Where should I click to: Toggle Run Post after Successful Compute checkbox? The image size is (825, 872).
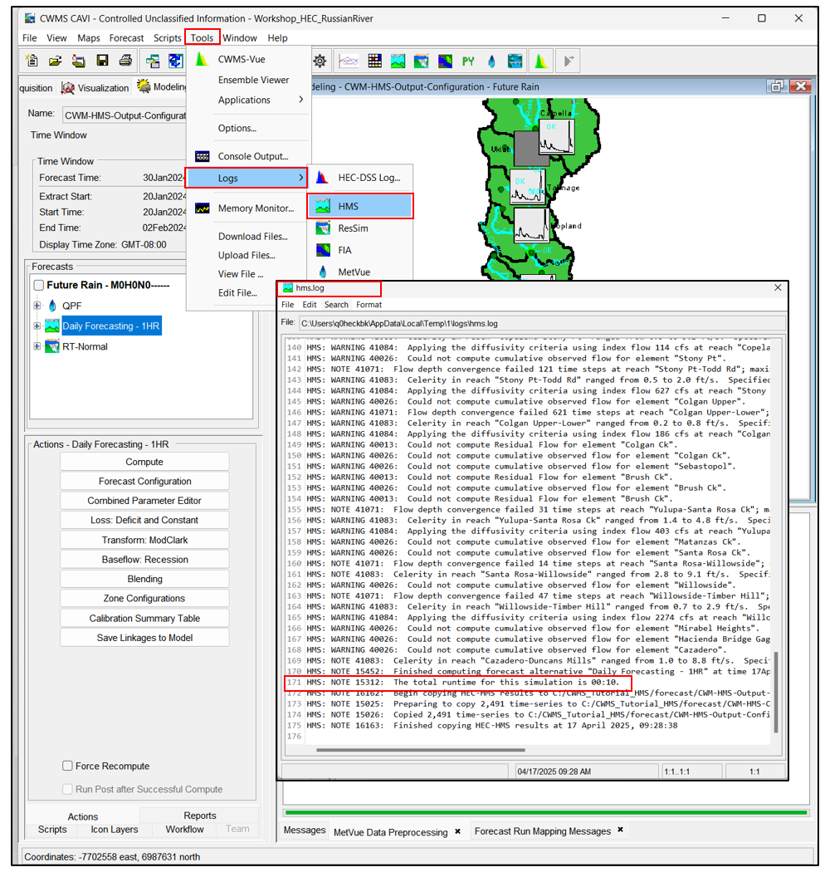click(x=68, y=789)
